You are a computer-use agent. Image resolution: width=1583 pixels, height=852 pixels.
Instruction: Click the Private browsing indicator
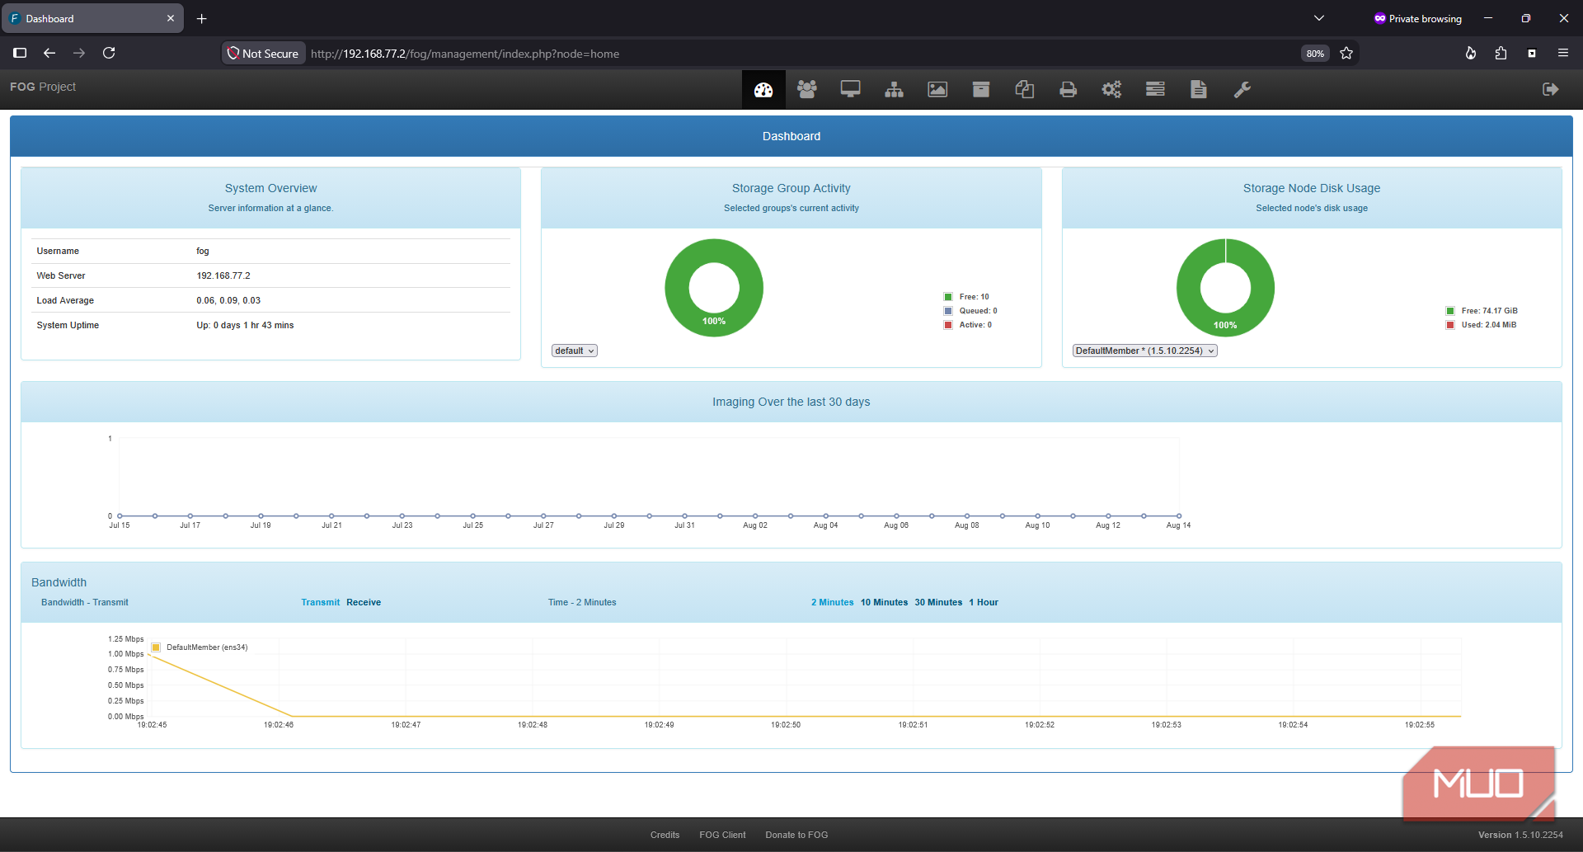[1417, 18]
